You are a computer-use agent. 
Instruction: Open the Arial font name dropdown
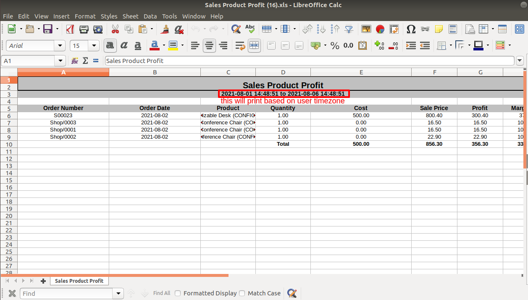[x=60, y=45]
